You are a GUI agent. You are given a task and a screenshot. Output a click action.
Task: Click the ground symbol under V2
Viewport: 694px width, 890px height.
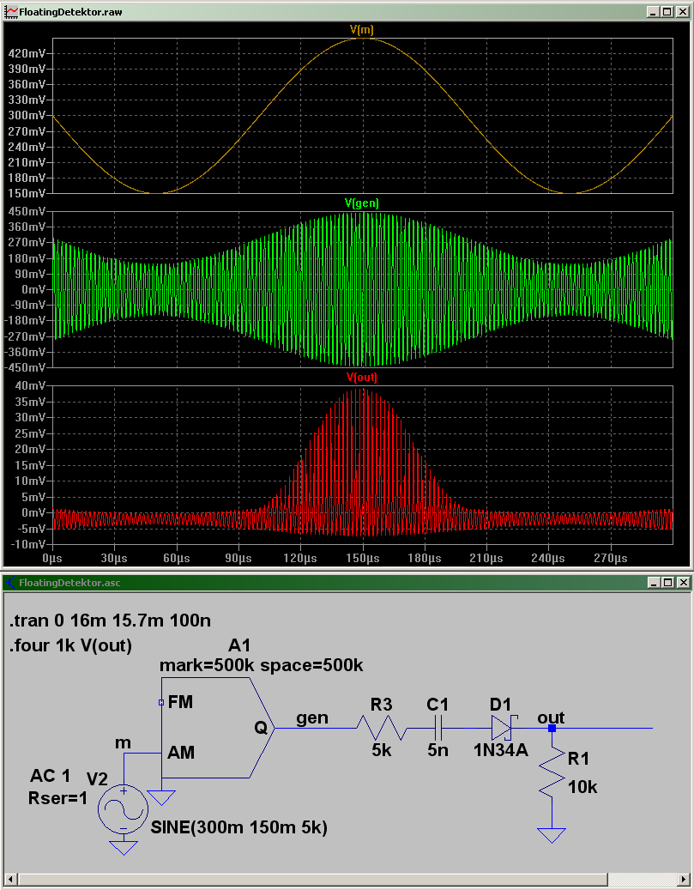[124, 847]
